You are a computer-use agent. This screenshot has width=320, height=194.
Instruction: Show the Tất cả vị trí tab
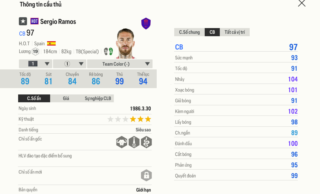pyautogui.click(x=235, y=32)
